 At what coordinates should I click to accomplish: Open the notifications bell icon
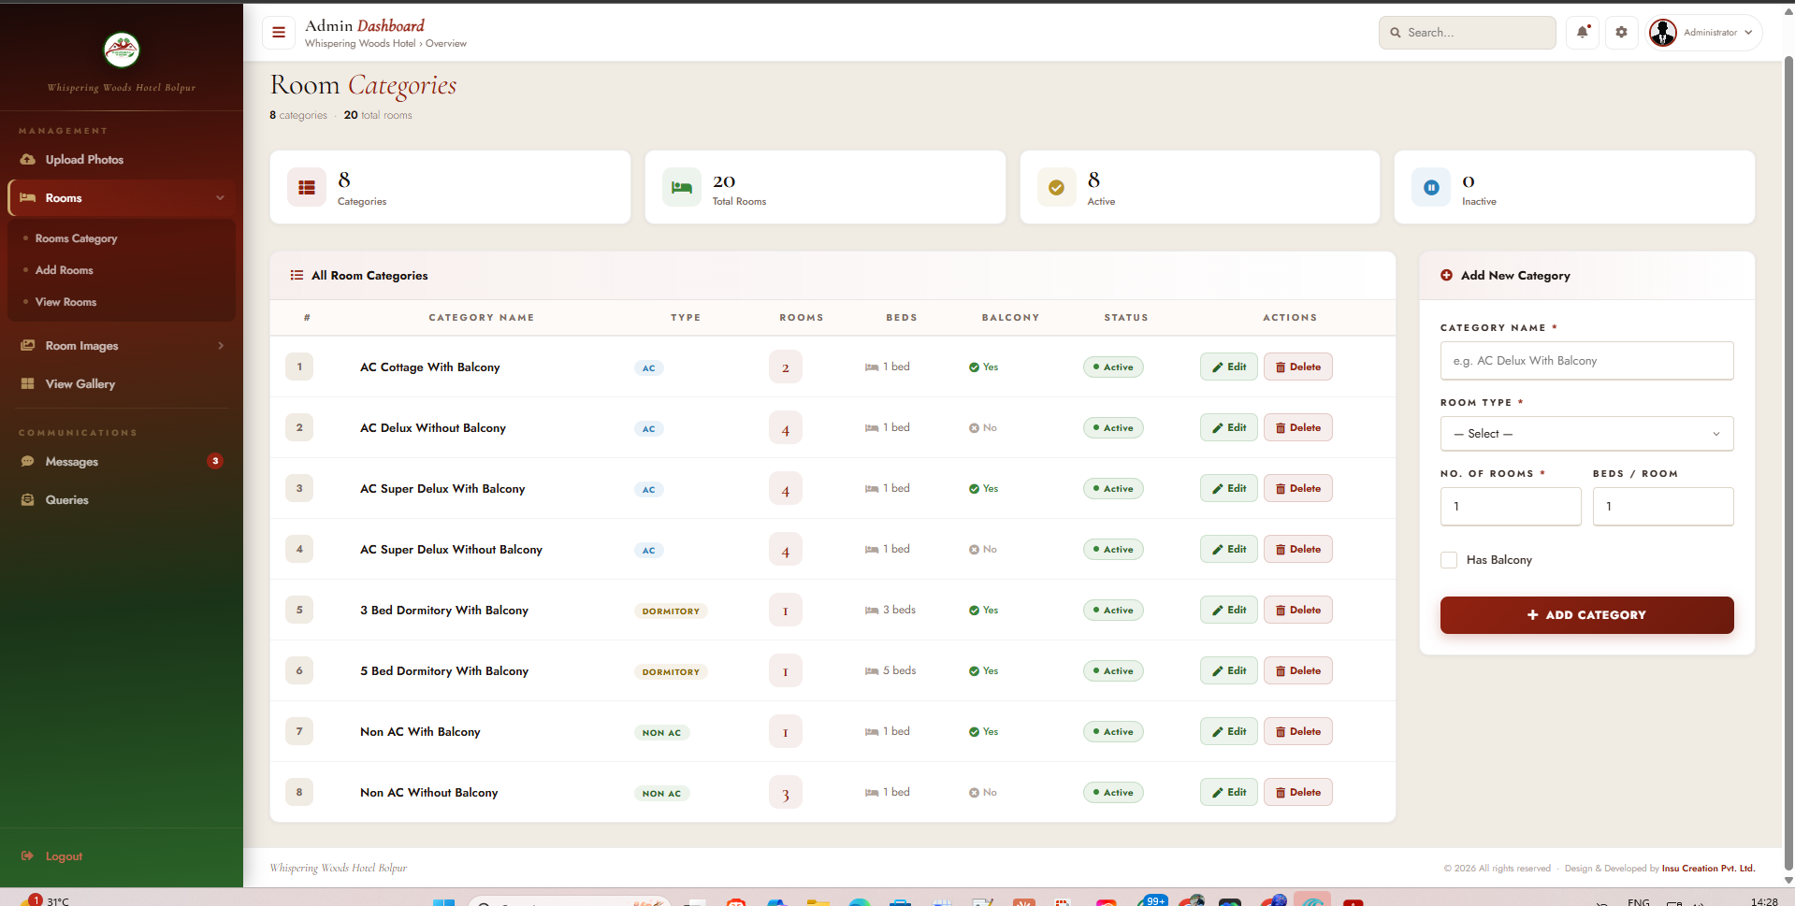1582,33
